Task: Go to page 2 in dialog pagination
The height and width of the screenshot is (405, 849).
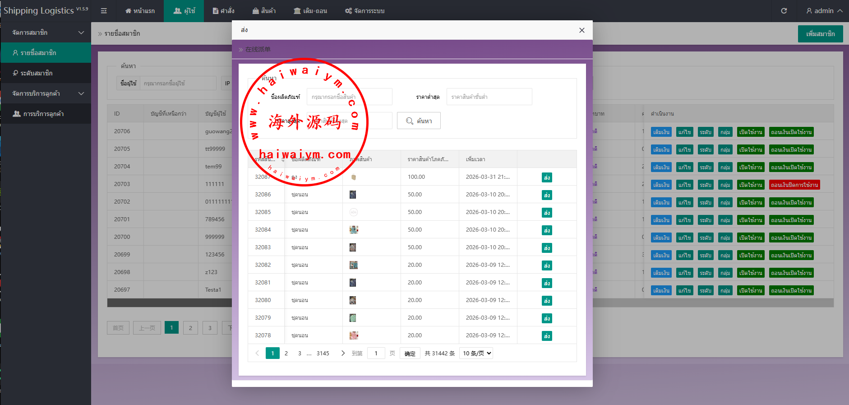Action: coord(286,353)
